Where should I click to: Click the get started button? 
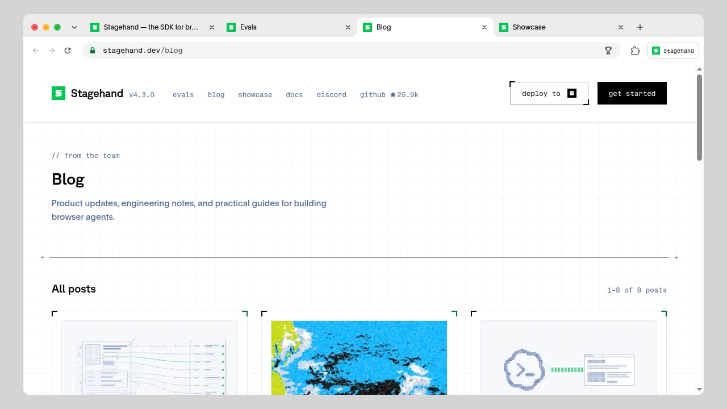632,93
